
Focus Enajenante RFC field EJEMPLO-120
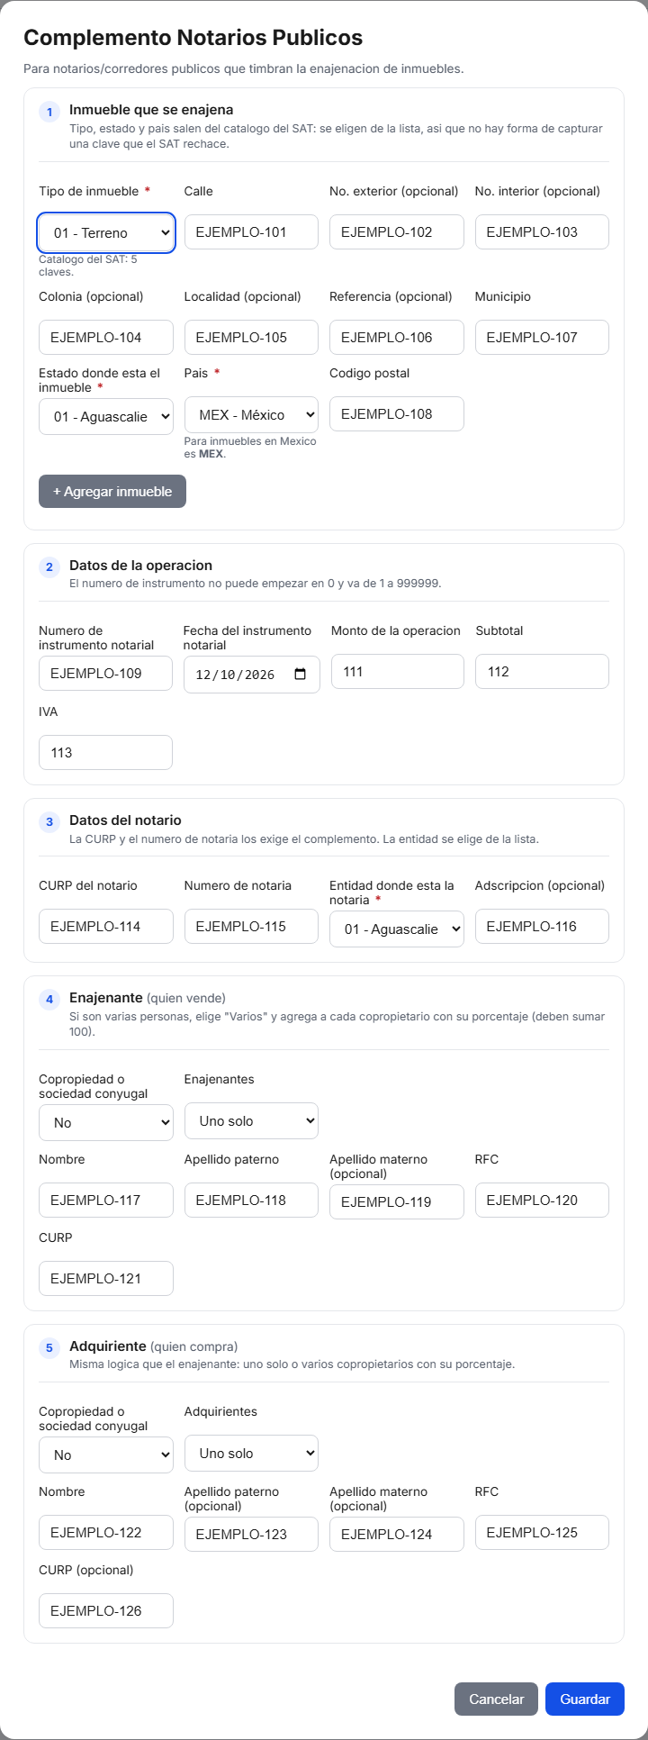tap(542, 1200)
